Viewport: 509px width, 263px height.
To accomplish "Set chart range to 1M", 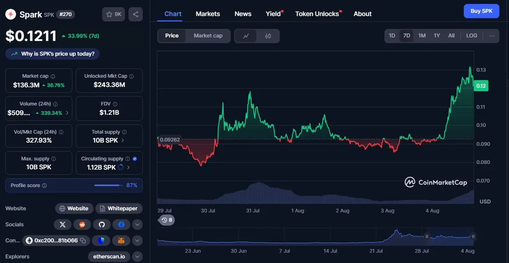I will pos(422,36).
